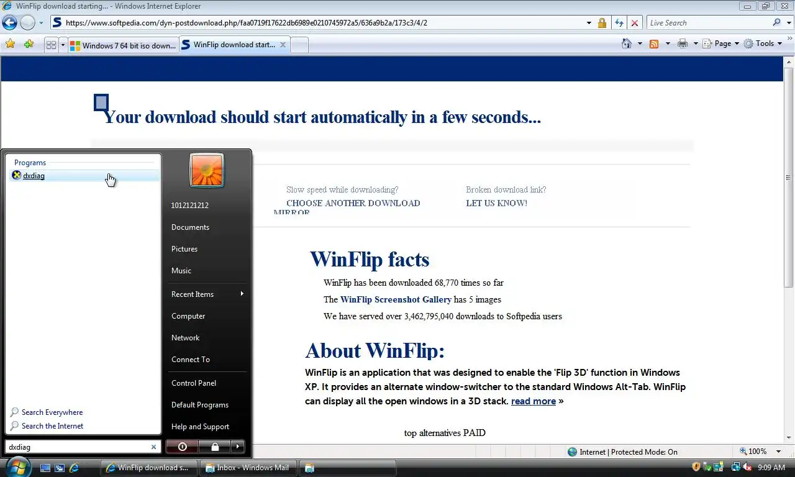Click the Add to Favorites icon
795x477 pixels.
[x=29, y=44]
